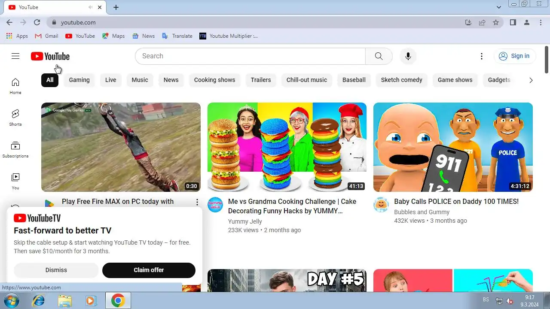Go to Home in sidebar
The height and width of the screenshot is (309, 550).
coord(15,86)
